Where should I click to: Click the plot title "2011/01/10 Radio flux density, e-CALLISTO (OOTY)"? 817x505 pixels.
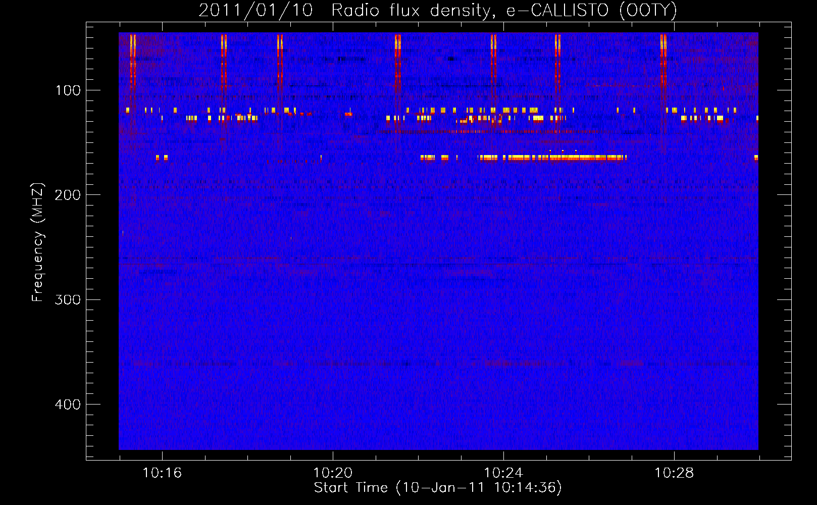click(438, 11)
